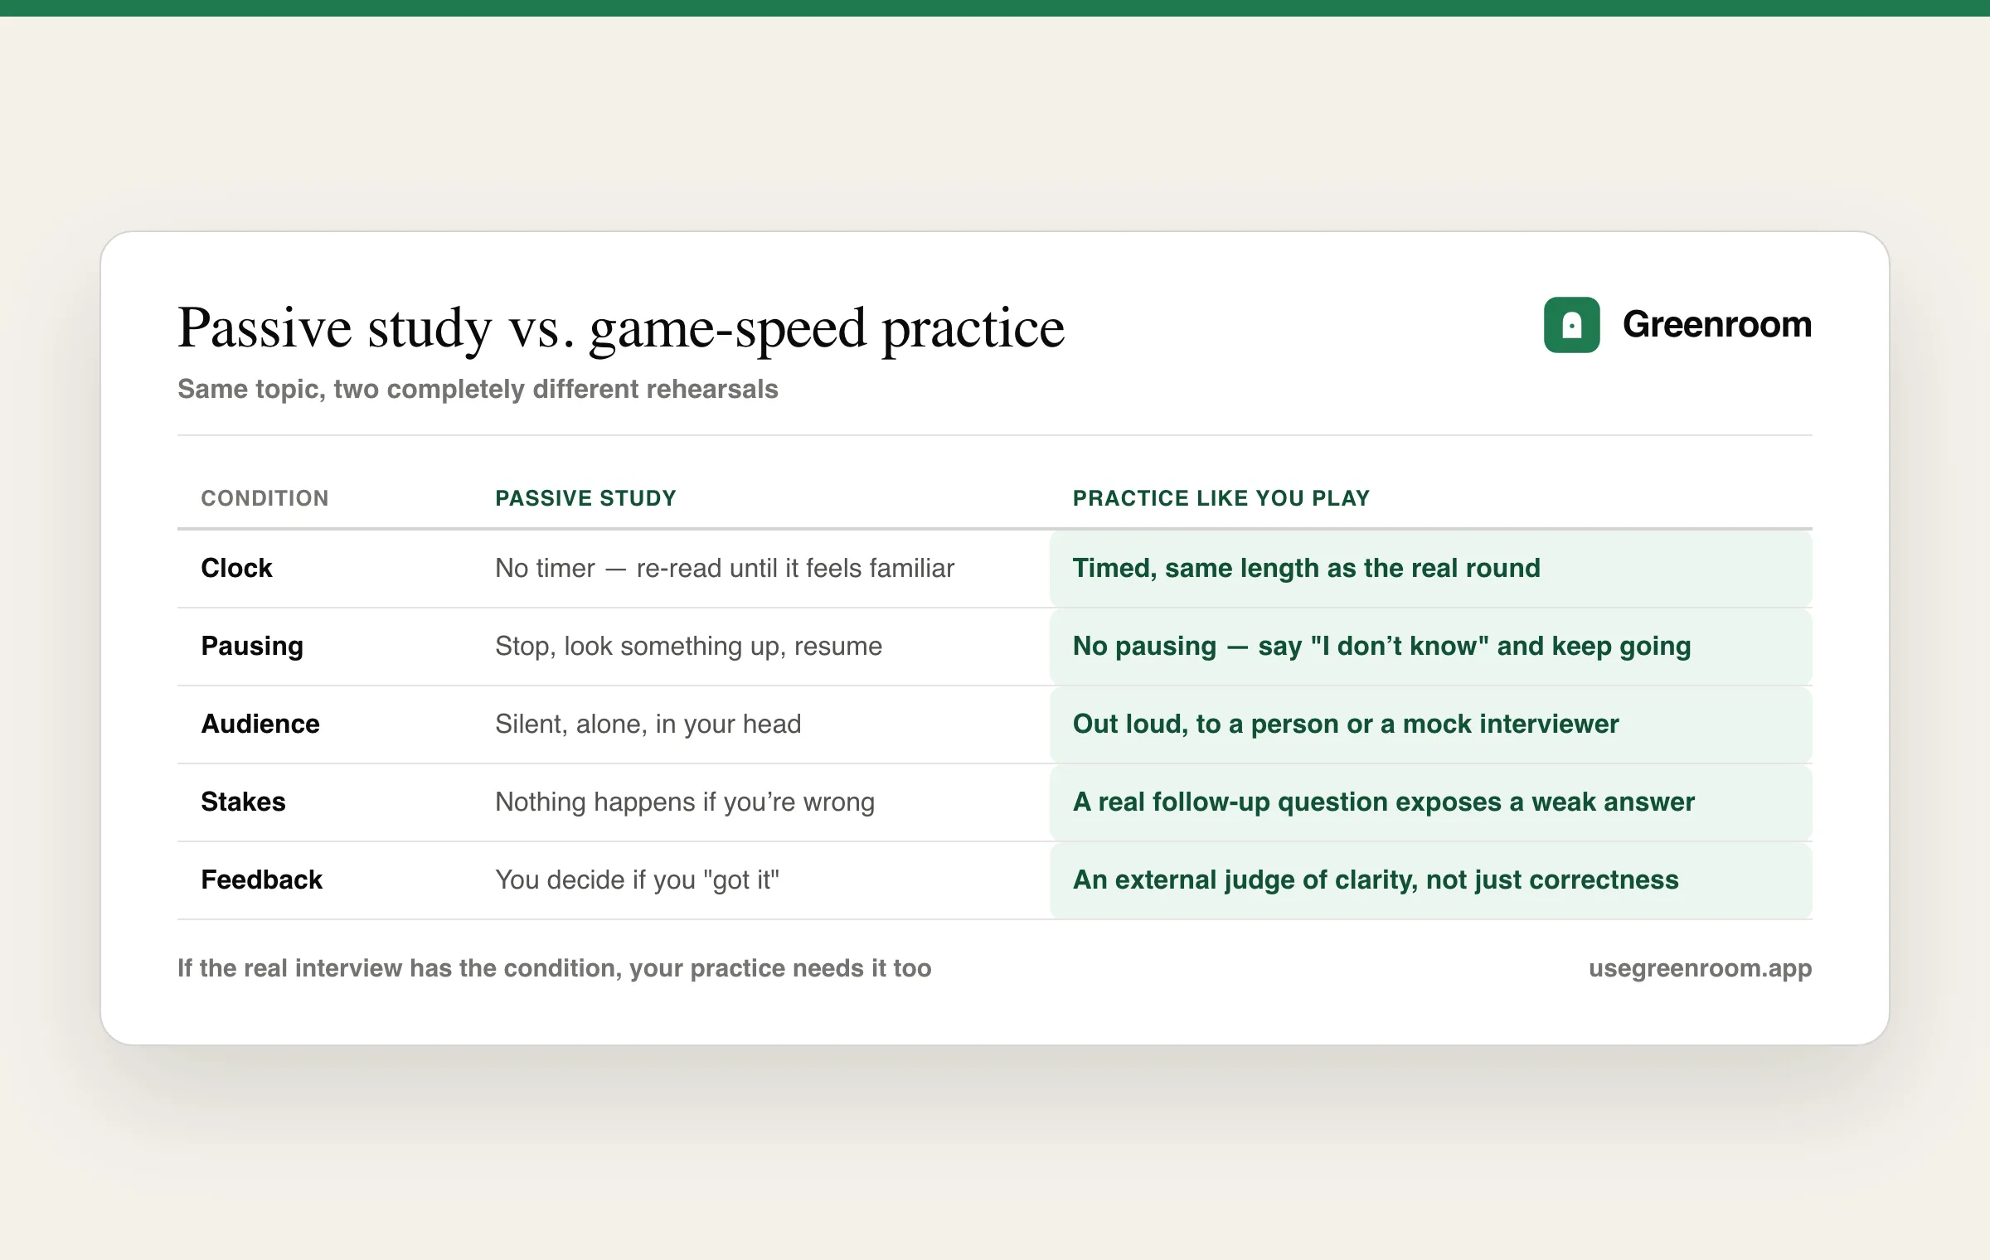Click the footer note about real interview conditions
The width and height of the screenshot is (1990, 1260).
(x=554, y=968)
